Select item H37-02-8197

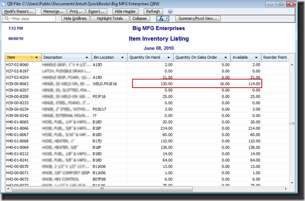(x=17, y=71)
